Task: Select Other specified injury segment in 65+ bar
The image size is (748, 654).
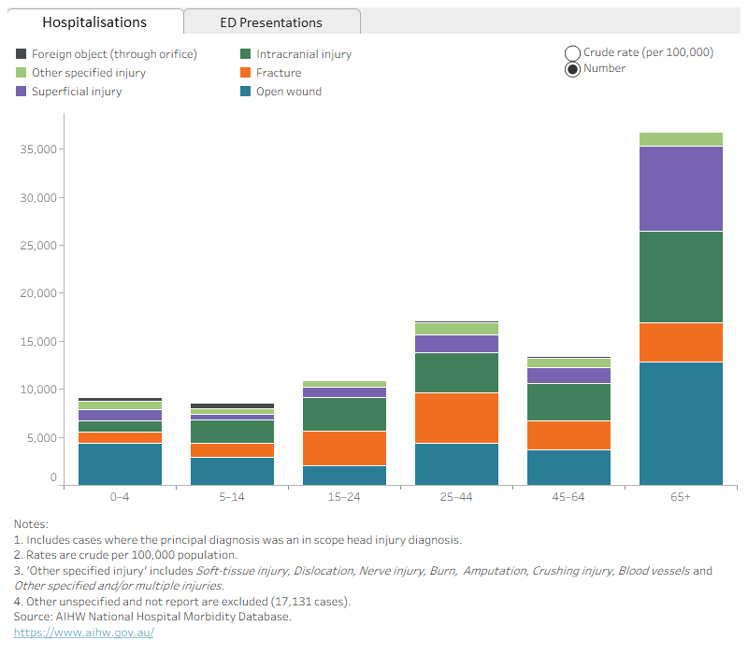Action: 681,139
